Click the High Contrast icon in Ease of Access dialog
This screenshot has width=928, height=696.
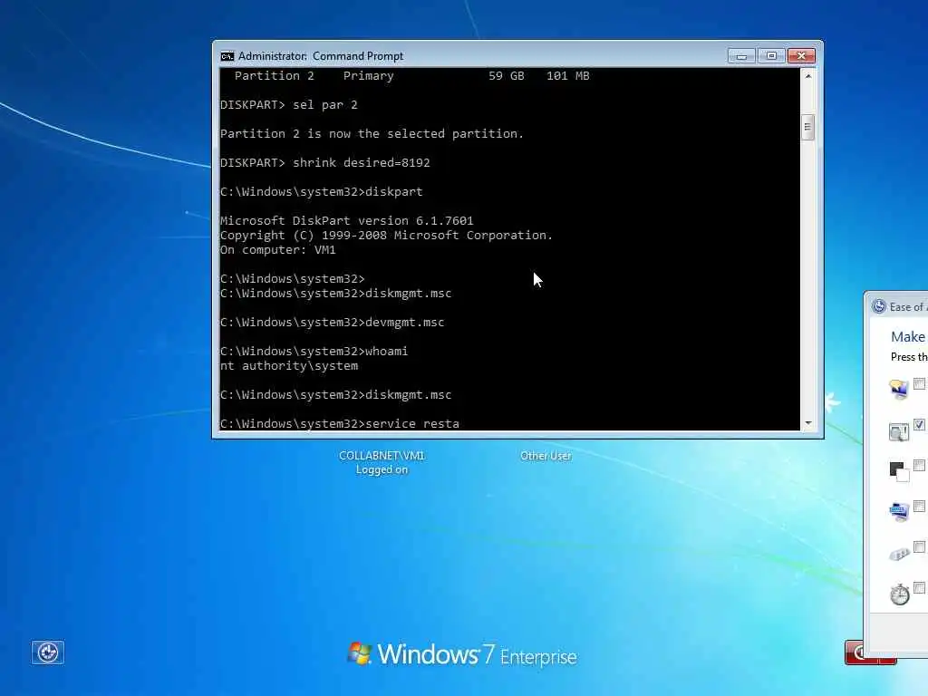pos(898,471)
